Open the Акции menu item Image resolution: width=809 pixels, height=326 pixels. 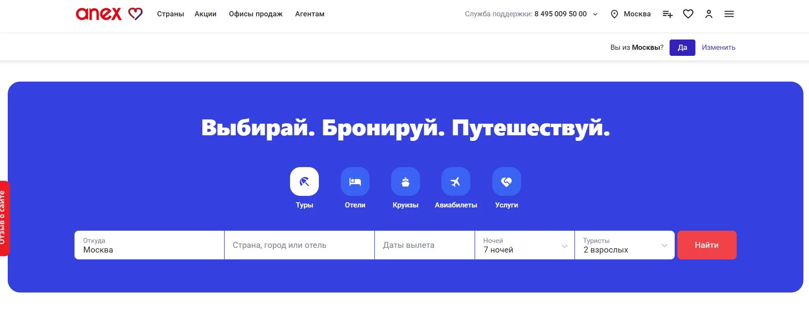205,14
